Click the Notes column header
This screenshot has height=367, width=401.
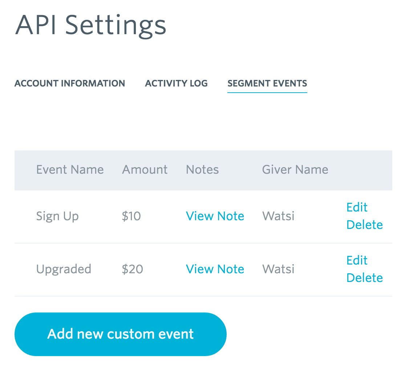202,170
